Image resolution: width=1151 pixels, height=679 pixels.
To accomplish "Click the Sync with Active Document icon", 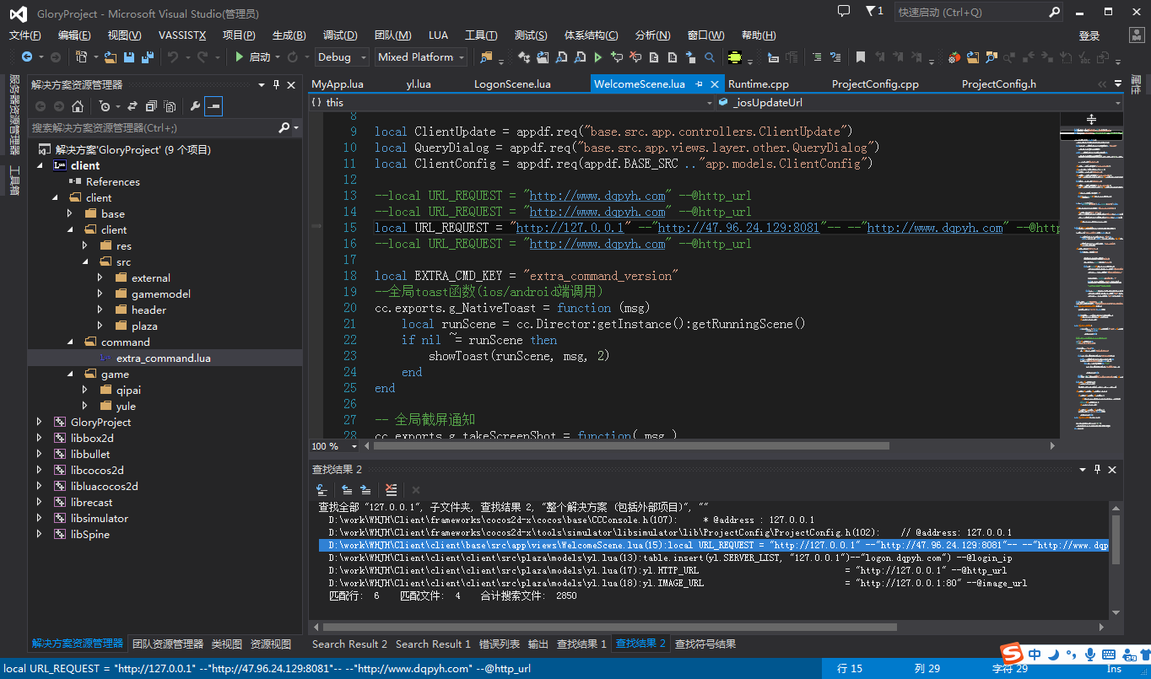I will point(132,106).
